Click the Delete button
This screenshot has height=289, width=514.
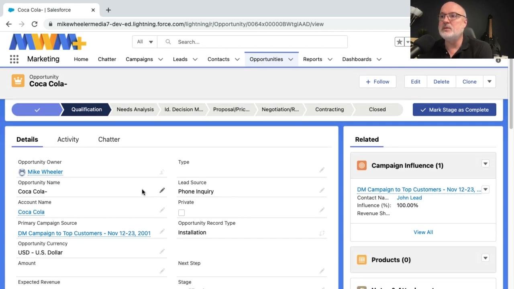(441, 81)
